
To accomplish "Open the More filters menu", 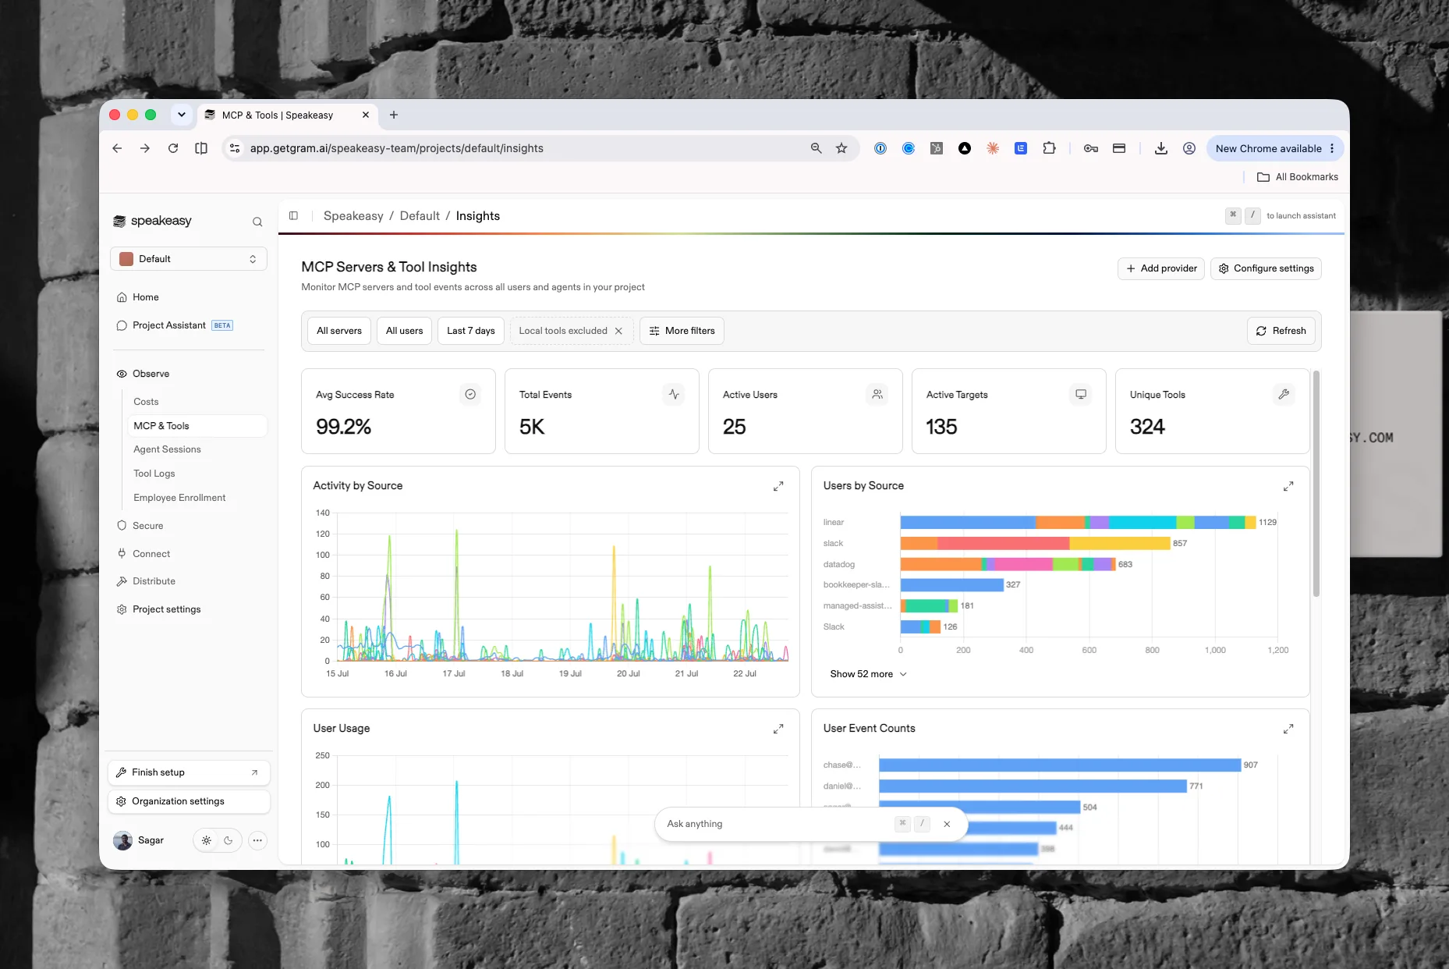I will pos(682,331).
